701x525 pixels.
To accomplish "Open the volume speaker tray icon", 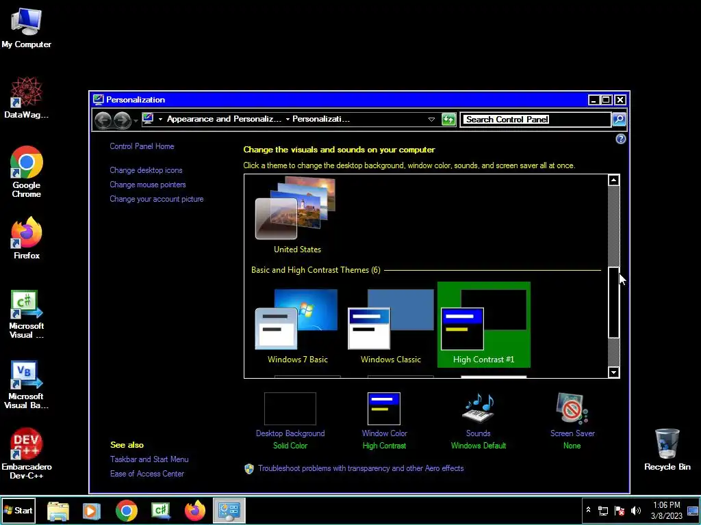I will (635, 511).
